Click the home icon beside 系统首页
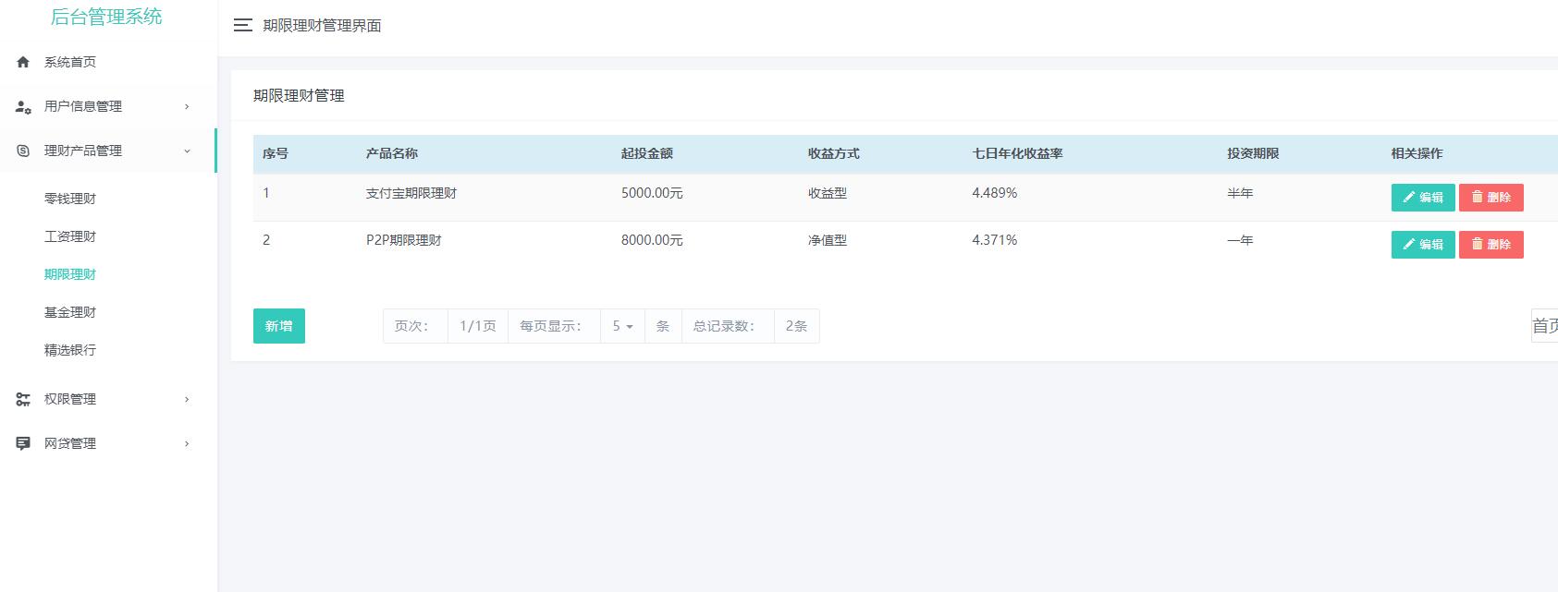 [x=23, y=62]
